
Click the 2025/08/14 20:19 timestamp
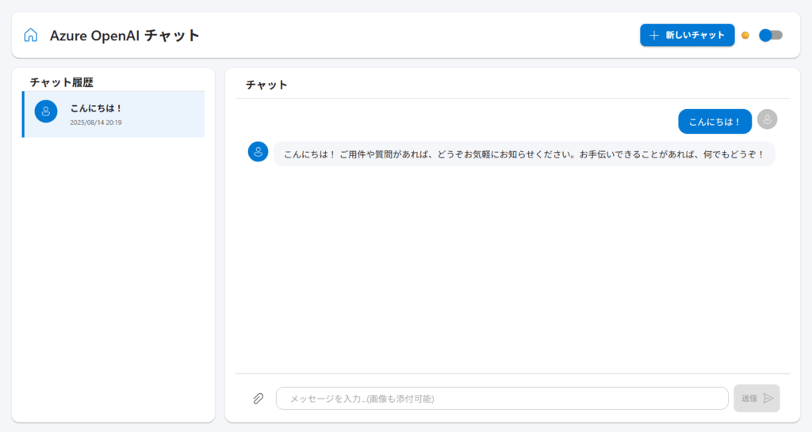pyautogui.click(x=96, y=123)
